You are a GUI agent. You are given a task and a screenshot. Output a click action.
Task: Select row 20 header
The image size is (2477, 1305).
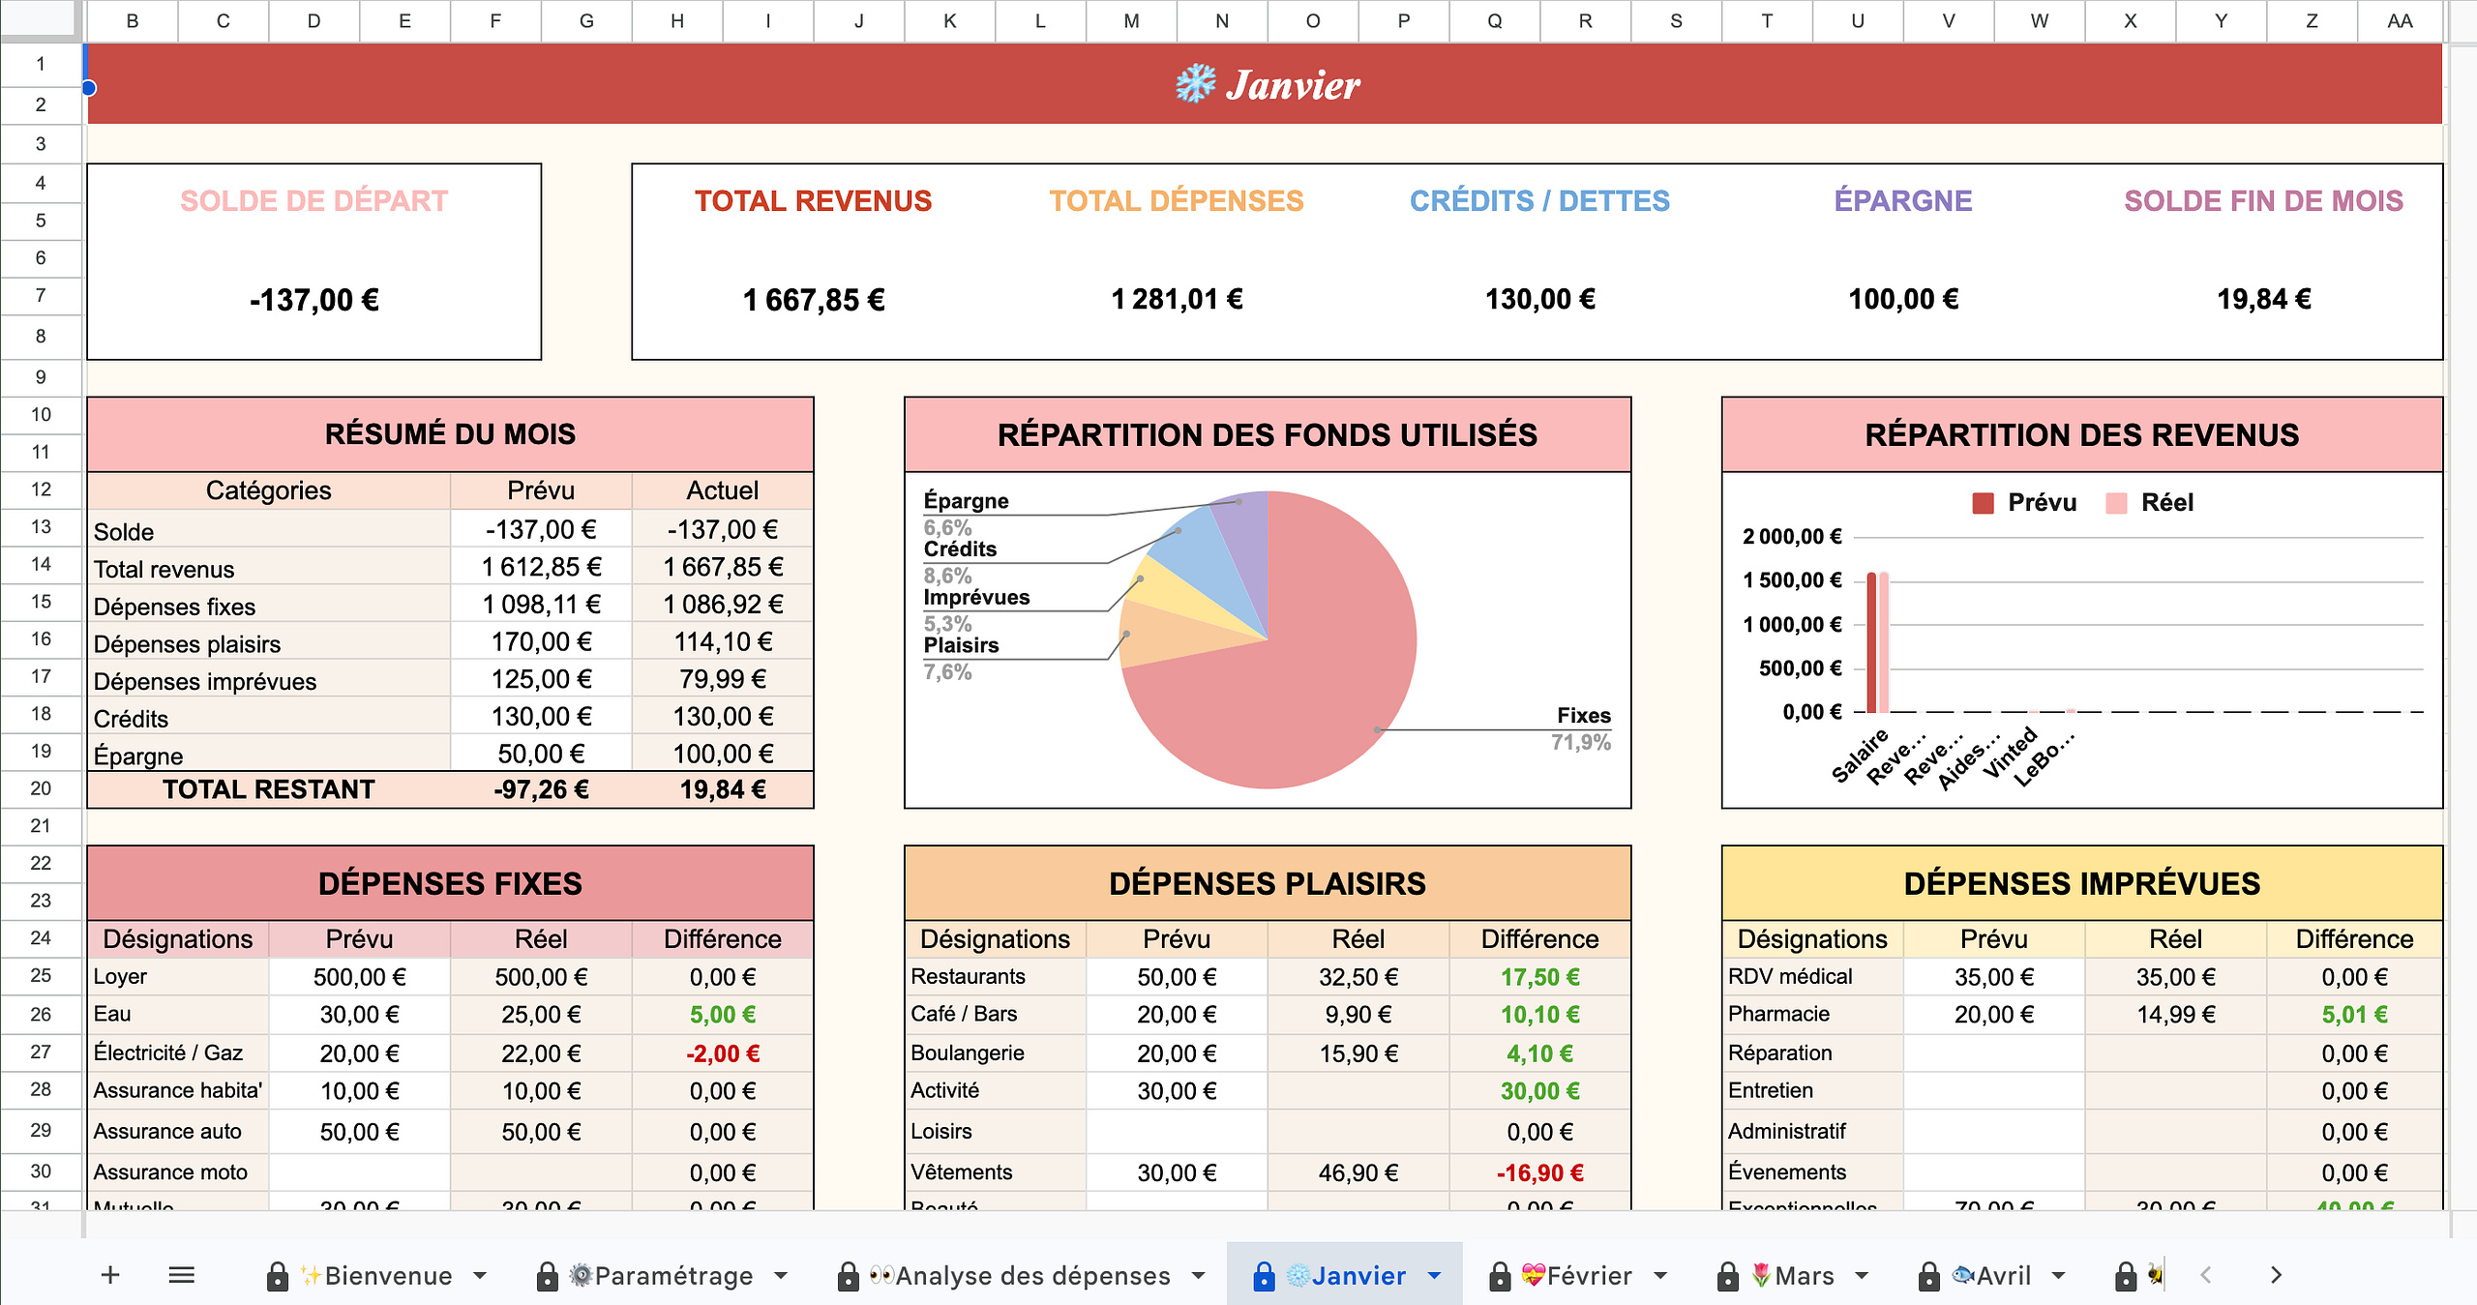point(41,788)
